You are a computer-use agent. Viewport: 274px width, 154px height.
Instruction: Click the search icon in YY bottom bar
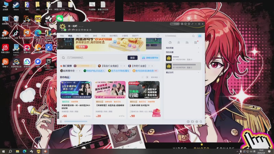pyautogui.click(x=201, y=121)
